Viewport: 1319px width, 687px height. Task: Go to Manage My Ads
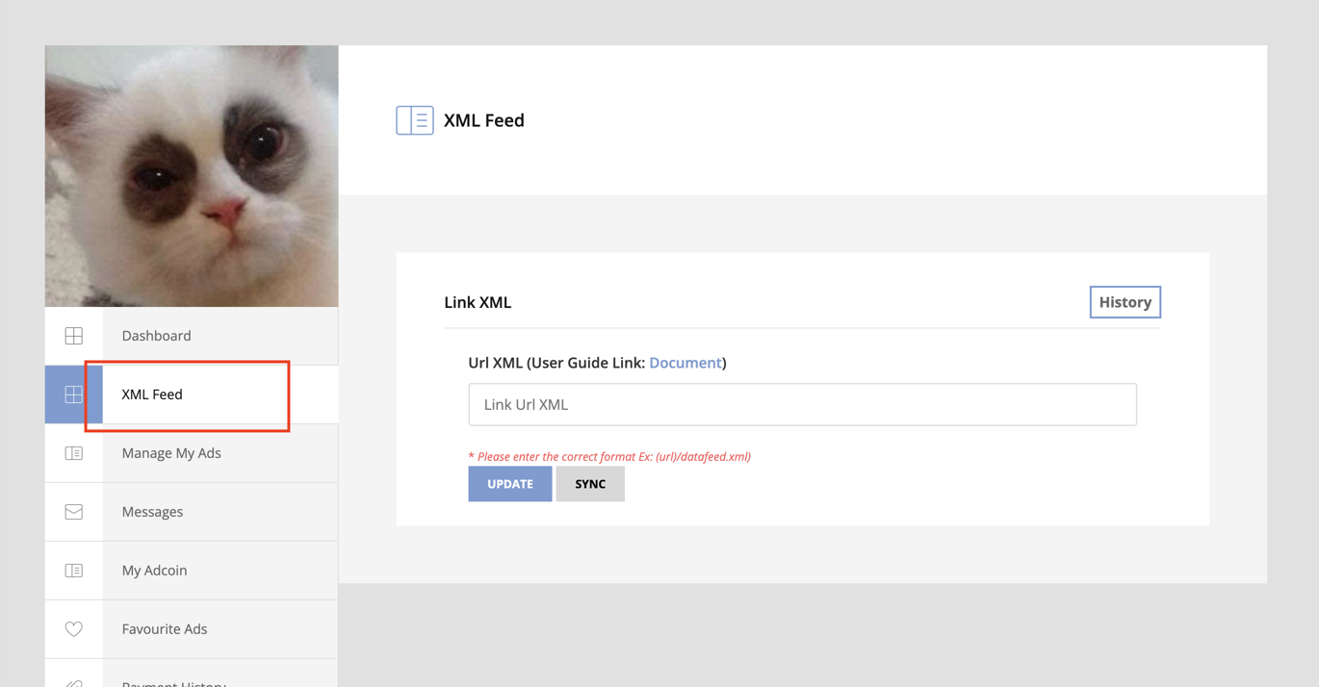point(171,453)
